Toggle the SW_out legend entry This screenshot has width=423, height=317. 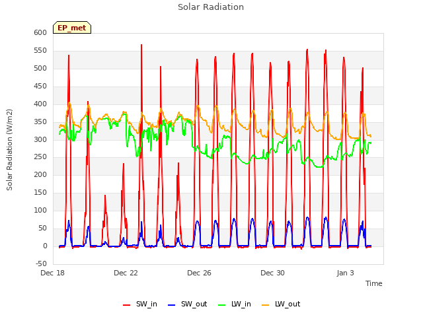coord(188,304)
